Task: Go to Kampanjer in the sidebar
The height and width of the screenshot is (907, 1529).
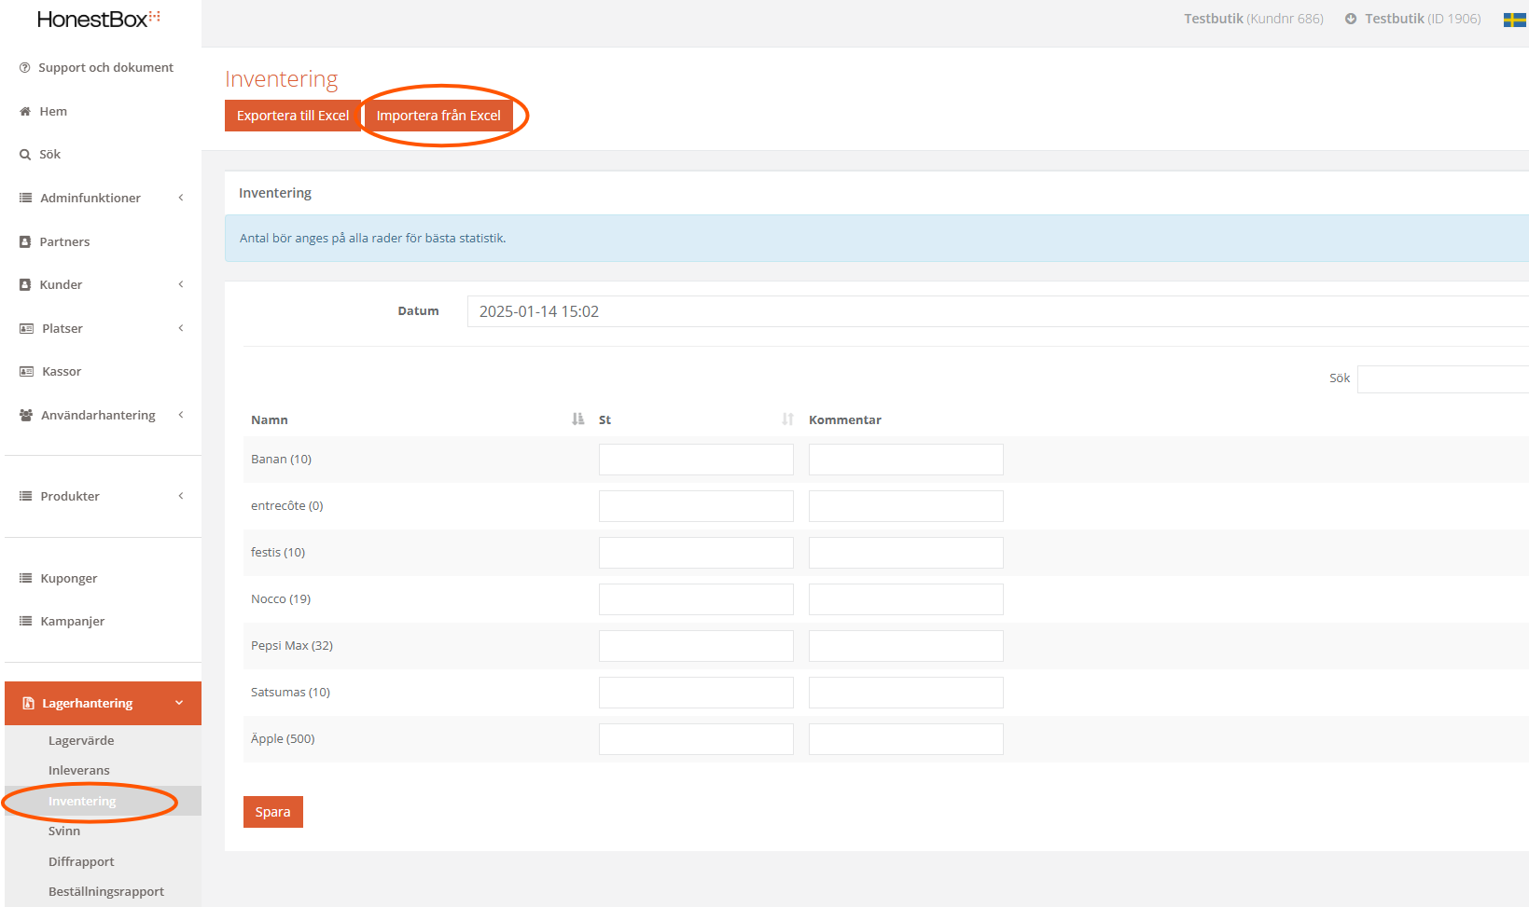Action: pos(72,621)
